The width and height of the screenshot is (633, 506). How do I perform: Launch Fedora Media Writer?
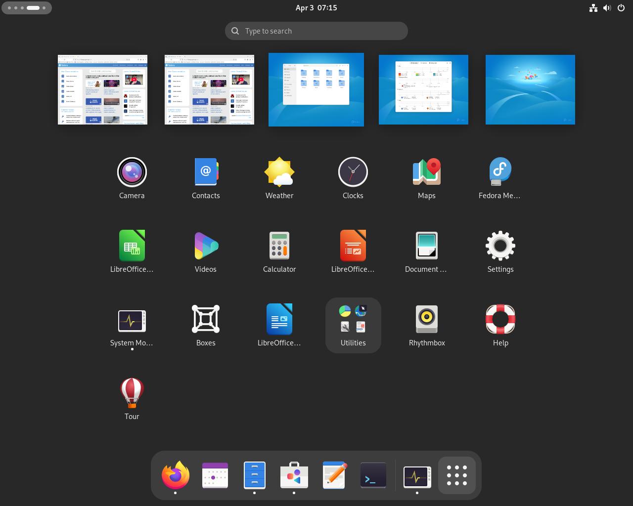tap(500, 178)
